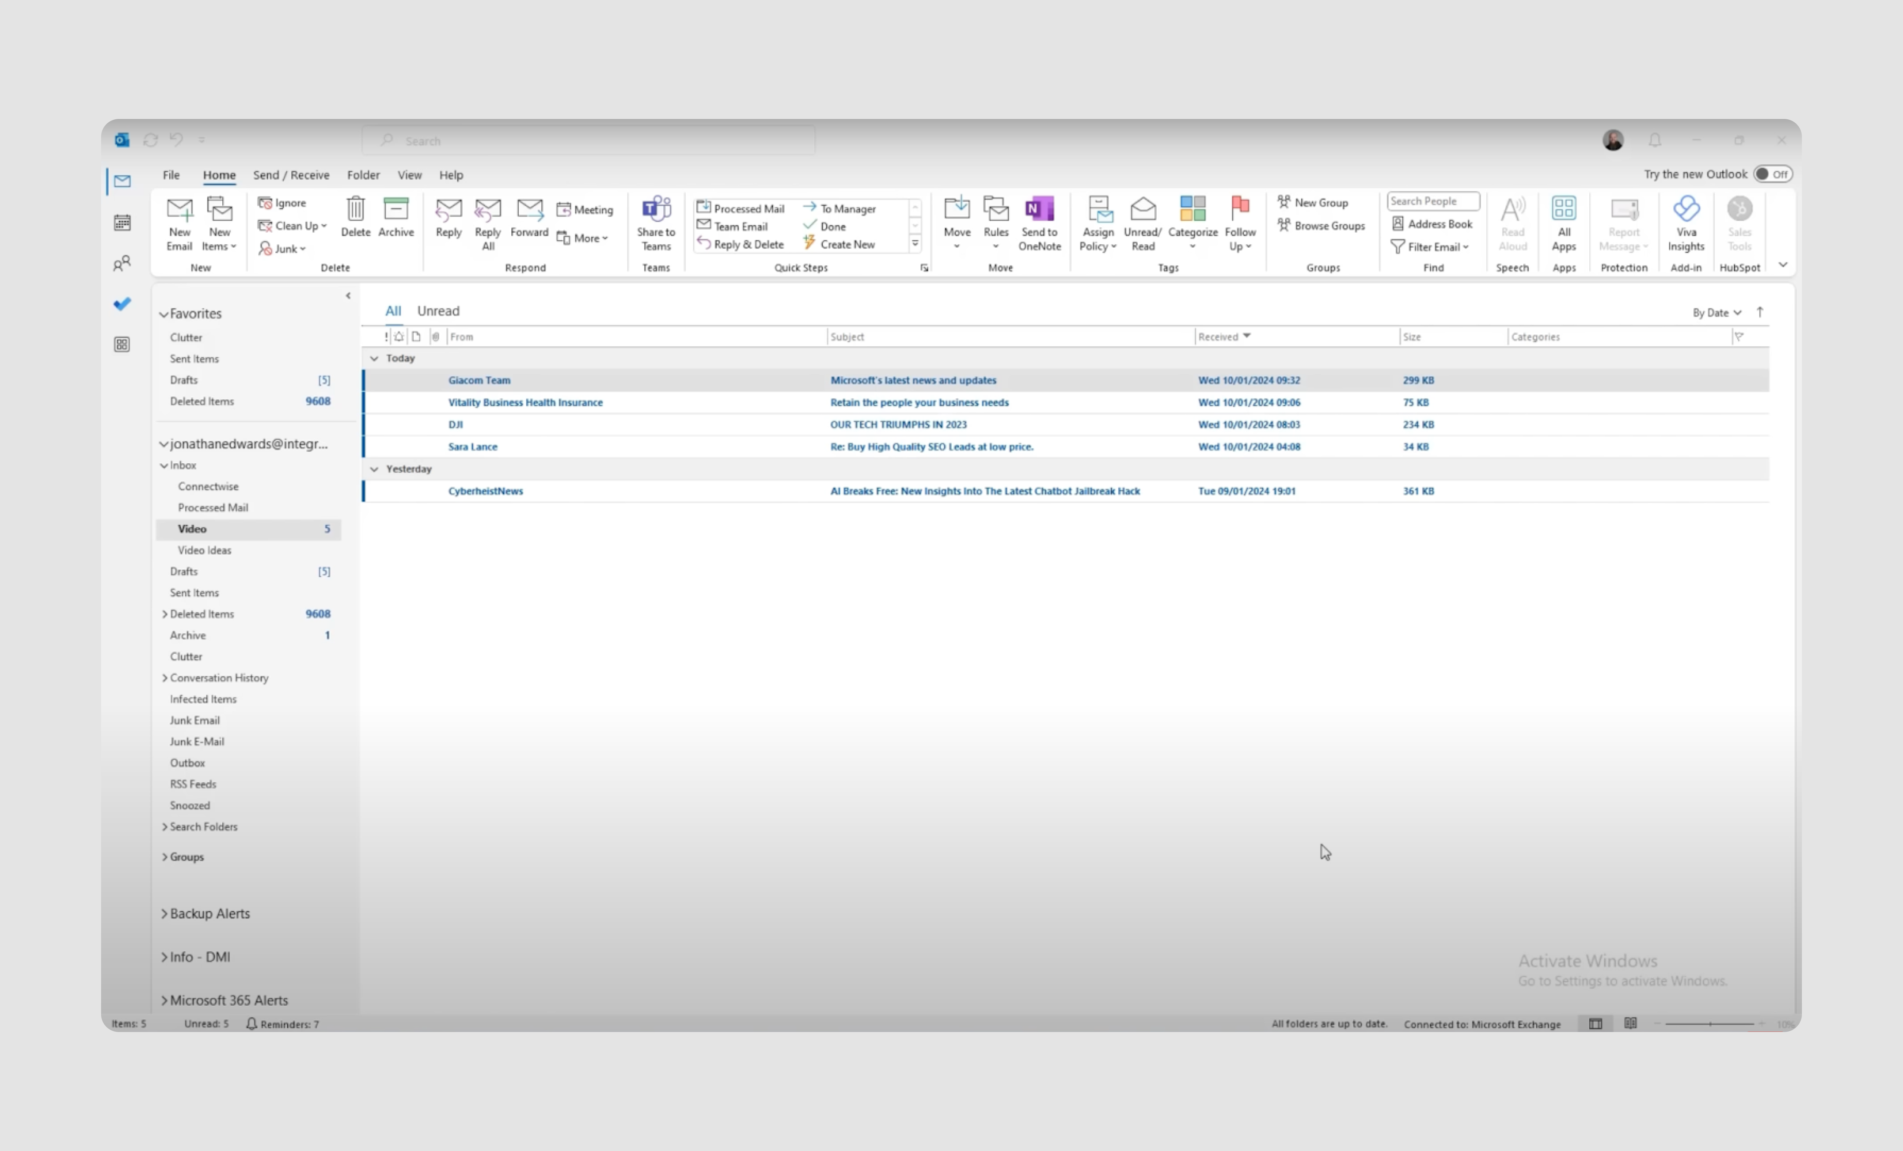Switch to the View tab
The image size is (1903, 1151).
pos(409,175)
